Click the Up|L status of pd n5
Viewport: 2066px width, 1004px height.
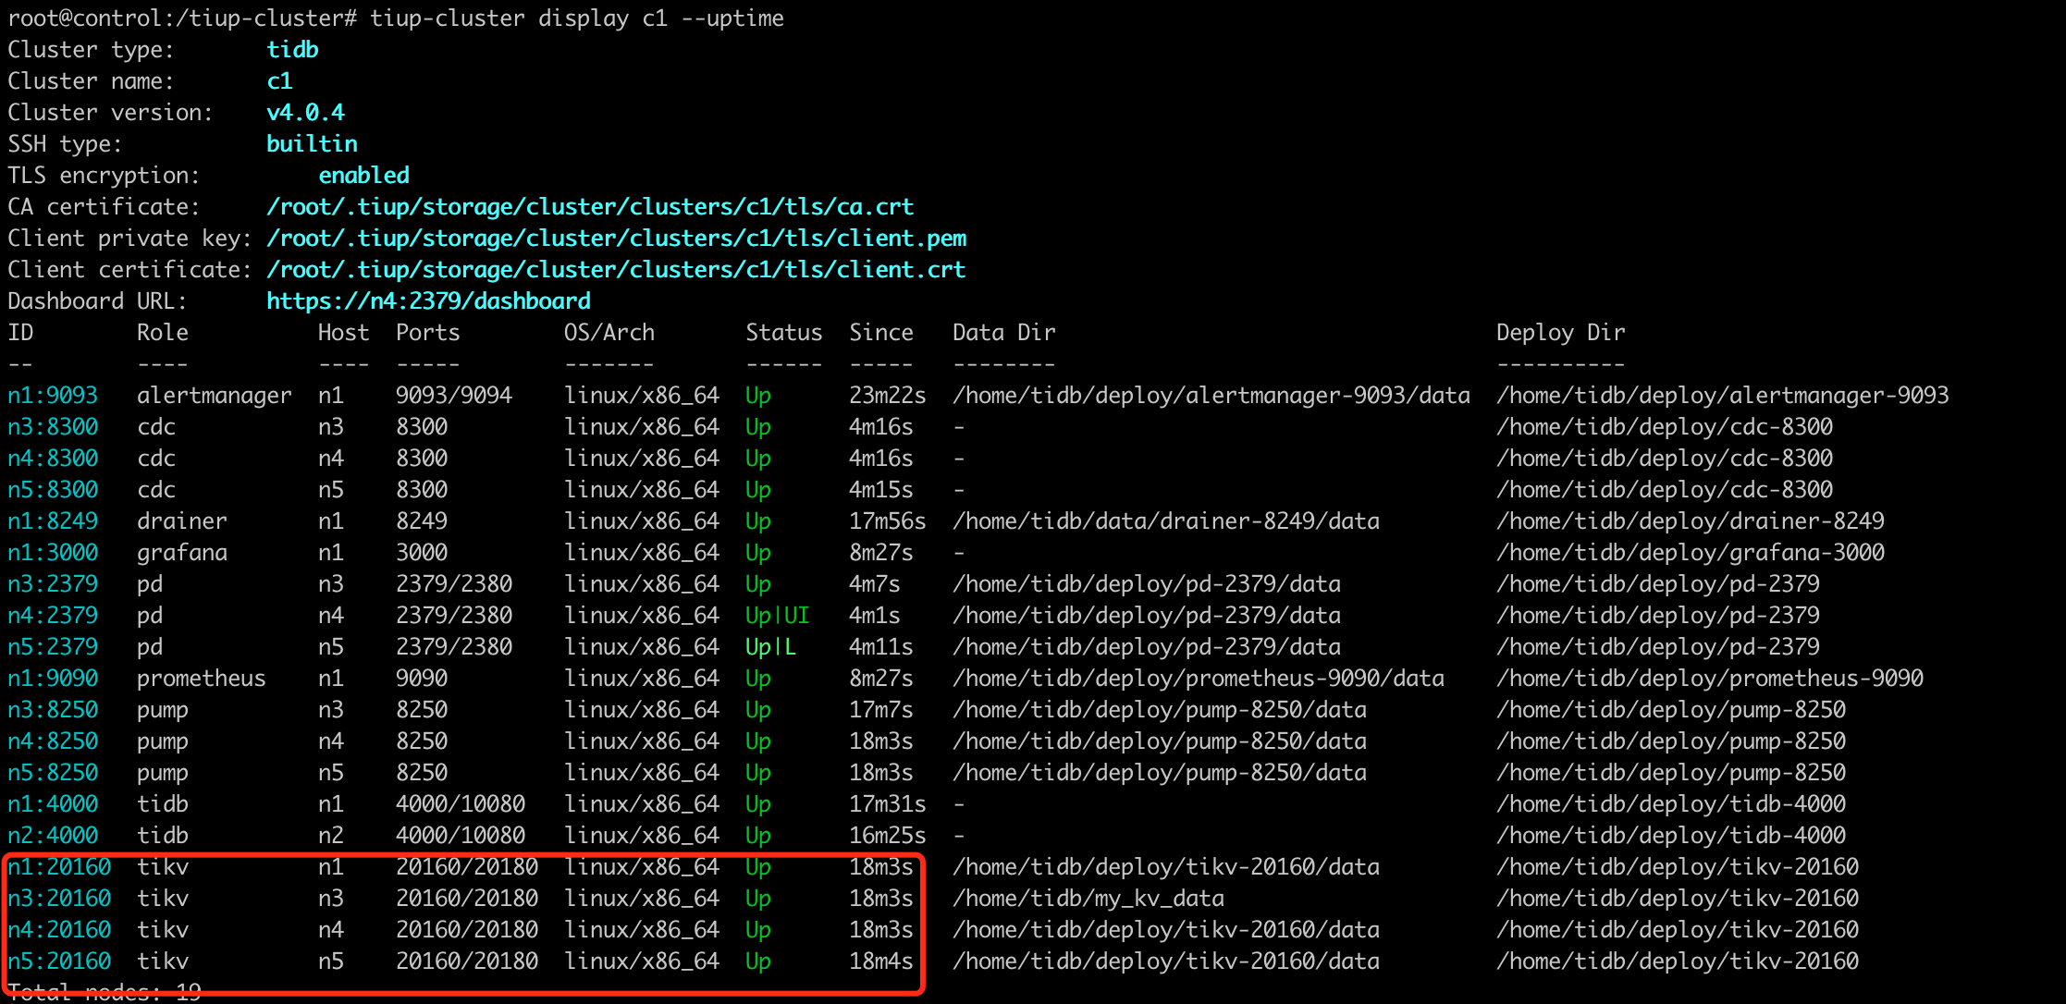(x=771, y=647)
